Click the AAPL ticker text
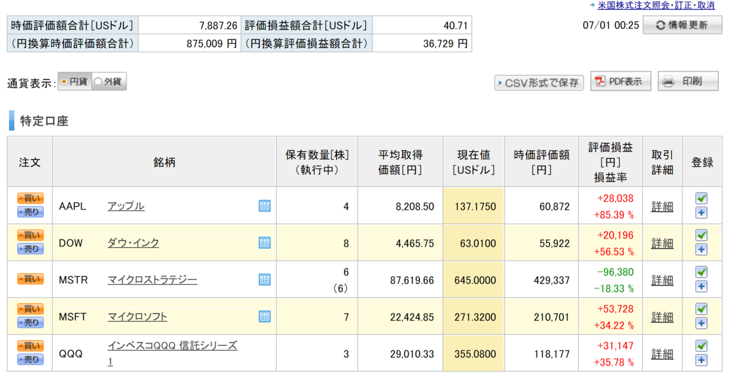This screenshot has width=738, height=380. pos(73,206)
